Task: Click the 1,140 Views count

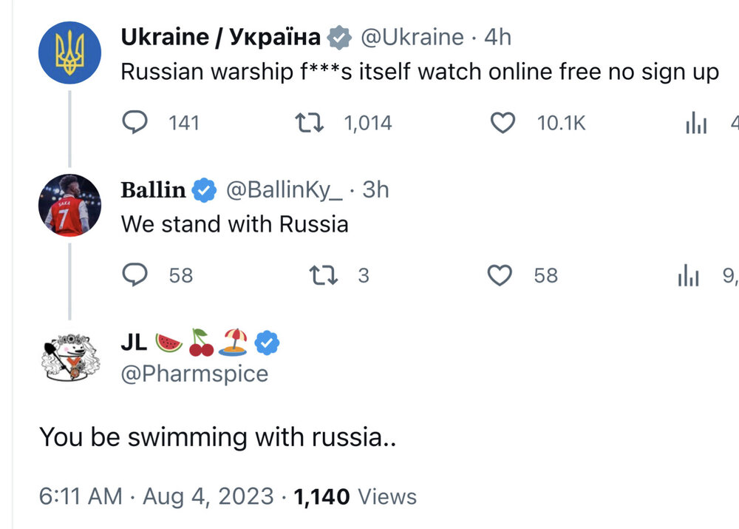Action: (x=355, y=496)
